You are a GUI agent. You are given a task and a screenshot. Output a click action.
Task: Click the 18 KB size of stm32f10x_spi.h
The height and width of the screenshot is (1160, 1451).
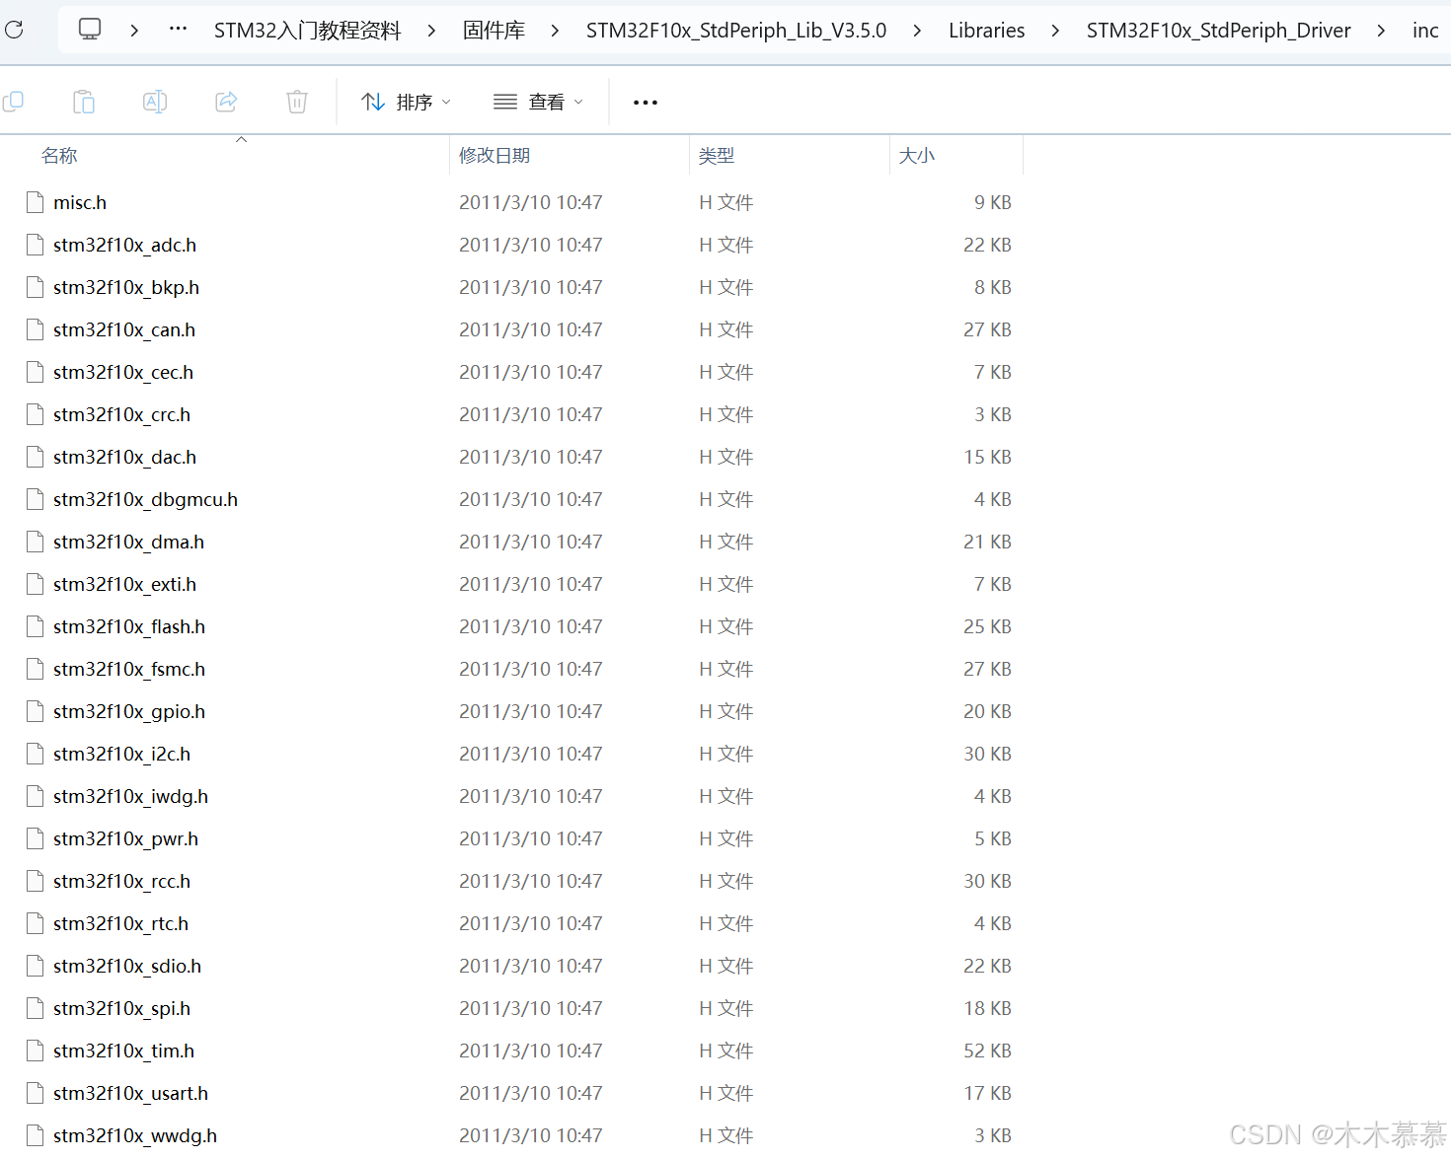(987, 1008)
